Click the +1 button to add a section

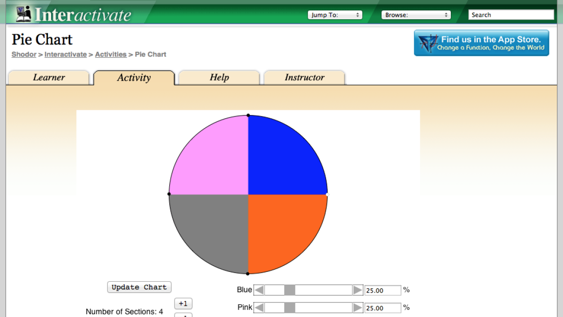coord(183,303)
